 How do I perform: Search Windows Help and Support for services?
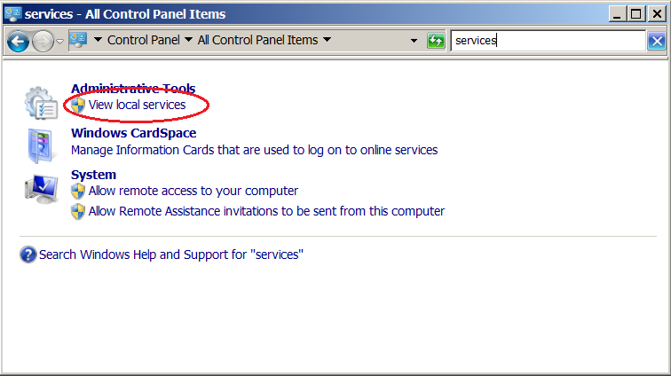[x=170, y=255]
